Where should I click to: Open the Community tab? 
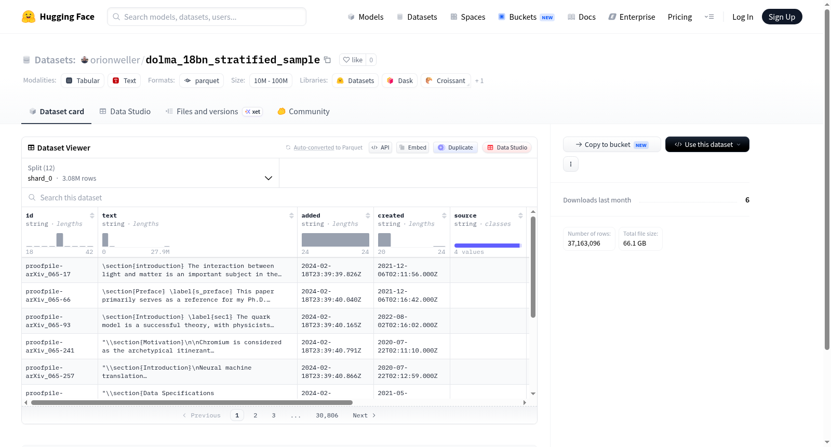pyautogui.click(x=304, y=112)
